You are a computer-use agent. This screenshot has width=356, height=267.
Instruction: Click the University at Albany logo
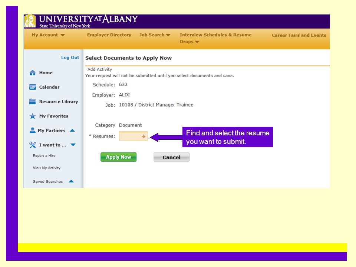click(x=81, y=22)
